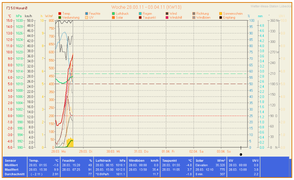Viewport: 294px width, 180px height.
Task: Click the black marker dot below timeline
Action: click(x=241, y=154)
